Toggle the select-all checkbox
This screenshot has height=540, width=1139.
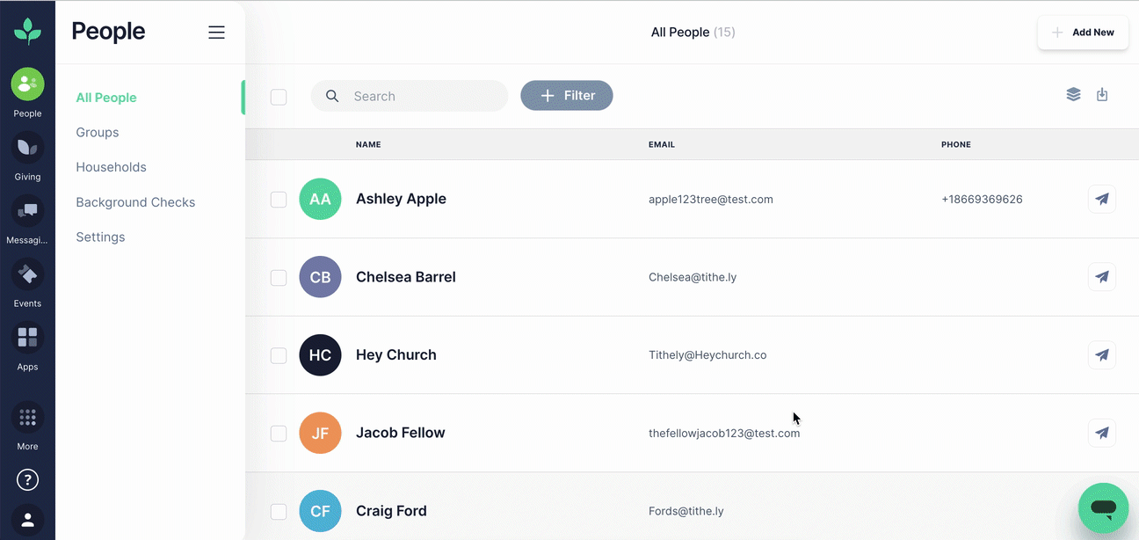[279, 97]
